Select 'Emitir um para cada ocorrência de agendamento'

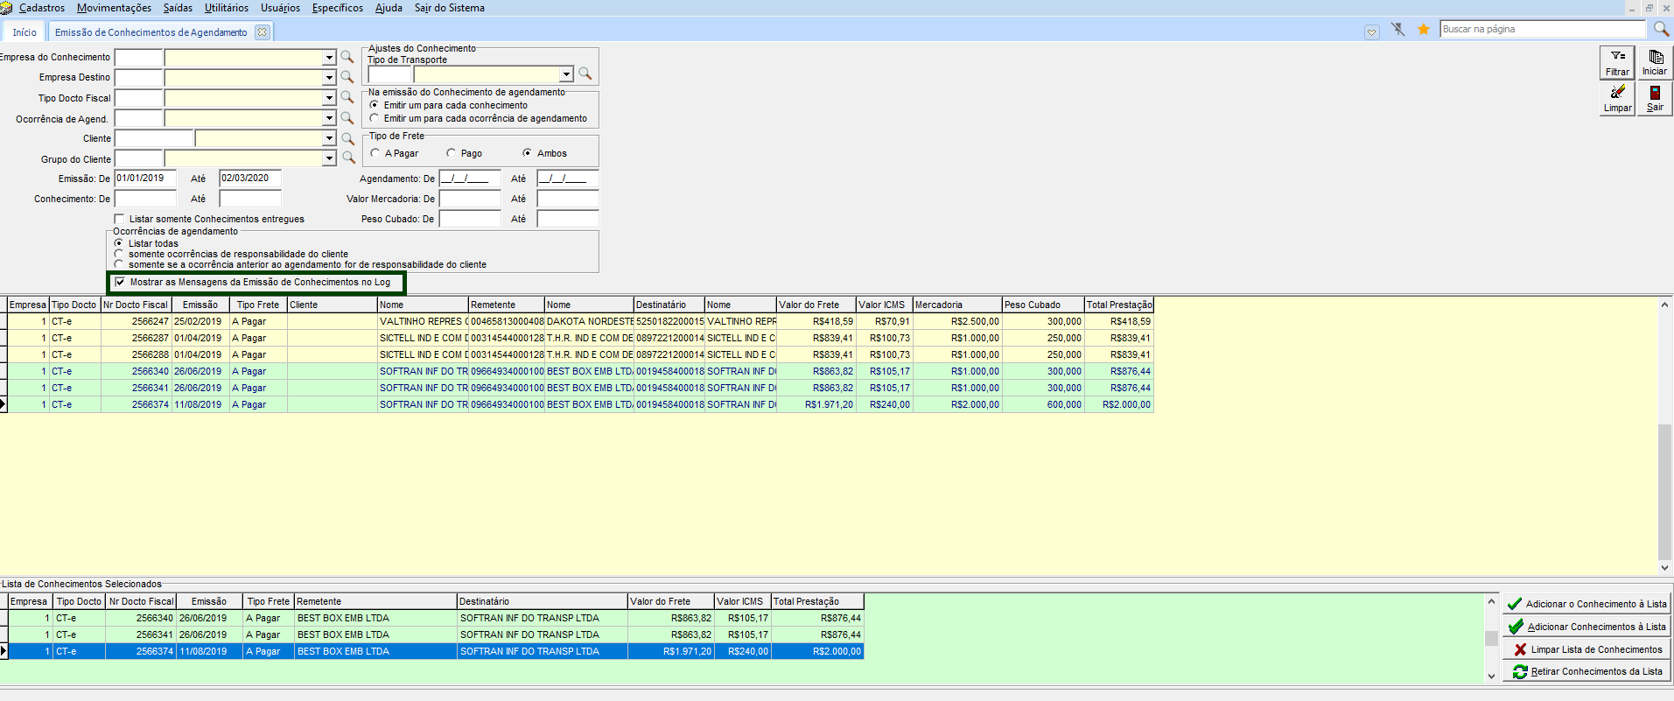(x=375, y=118)
